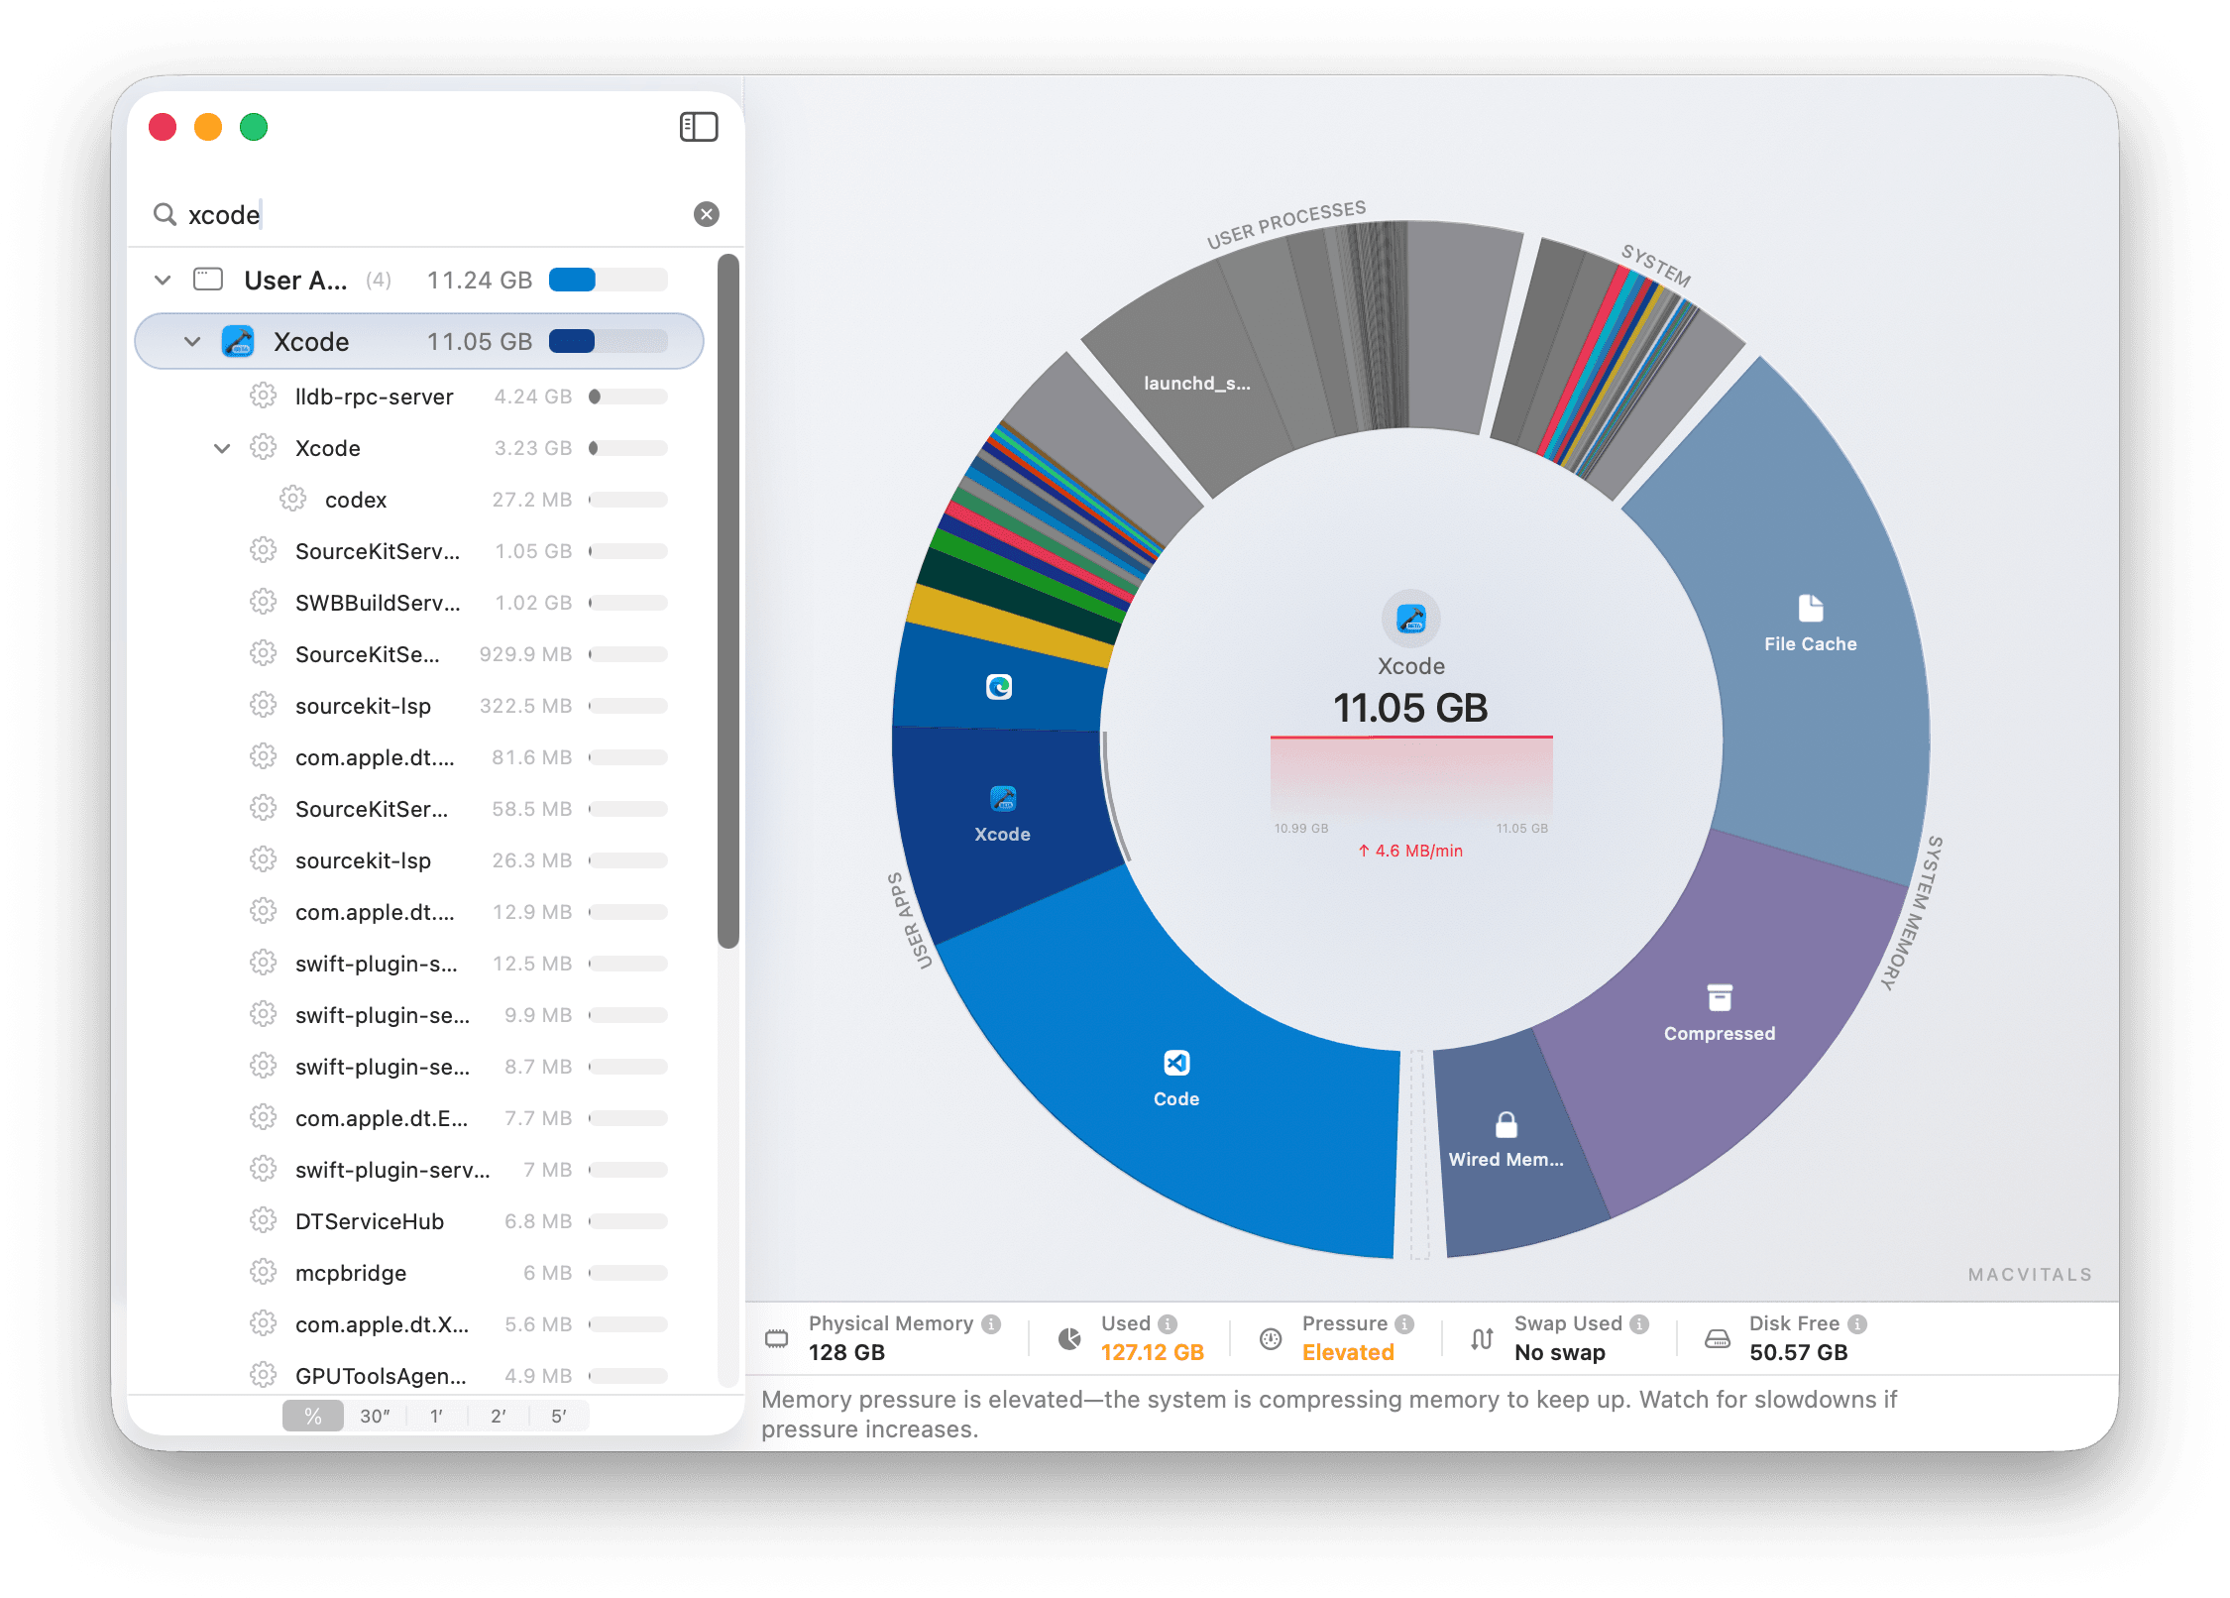Click the Edge browser icon segment
This screenshot has width=2230, height=1598.
tap(999, 686)
